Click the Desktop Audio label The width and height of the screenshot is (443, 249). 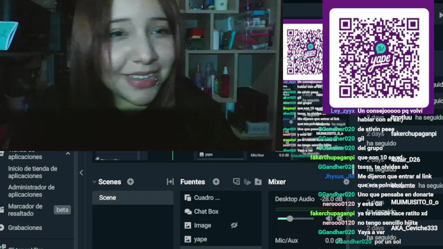(295, 199)
